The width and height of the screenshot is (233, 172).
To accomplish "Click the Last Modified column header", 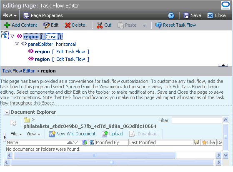I will (x=161, y=142).
